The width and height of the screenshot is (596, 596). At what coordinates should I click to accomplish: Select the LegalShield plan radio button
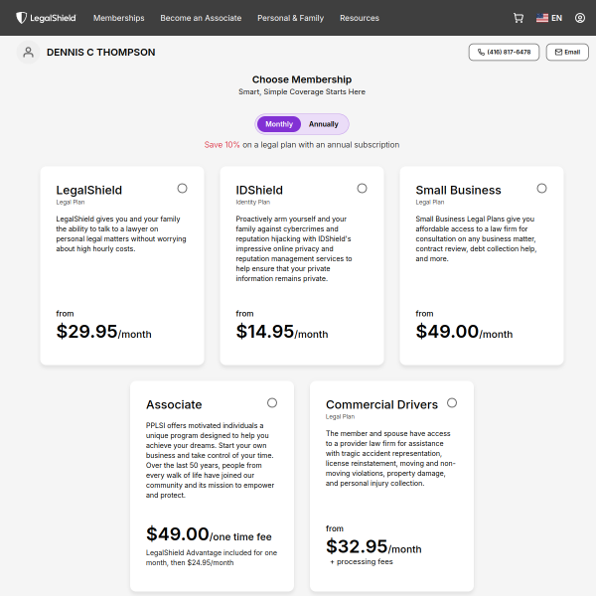click(x=182, y=188)
